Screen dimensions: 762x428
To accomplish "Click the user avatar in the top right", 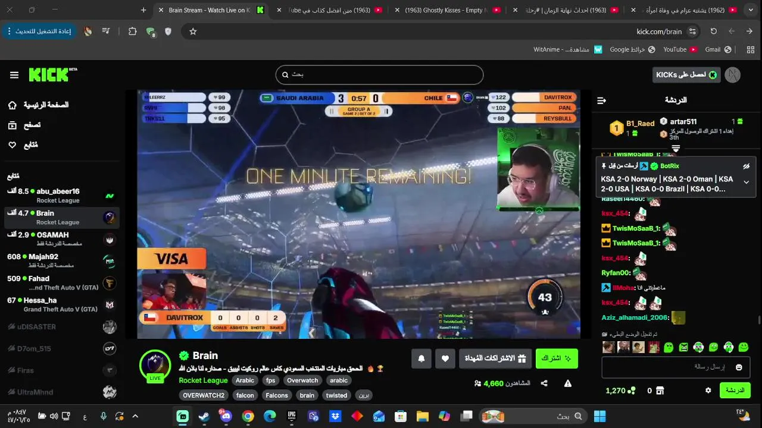I will click(733, 75).
